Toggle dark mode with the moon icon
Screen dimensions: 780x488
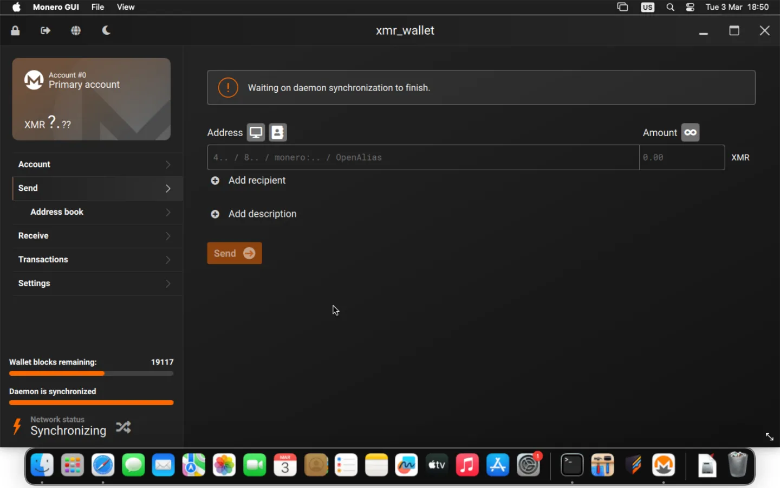106,30
